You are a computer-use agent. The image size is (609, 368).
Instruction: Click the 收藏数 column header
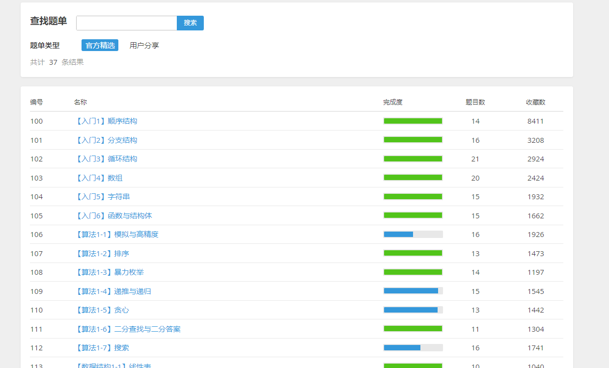tap(536, 102)
